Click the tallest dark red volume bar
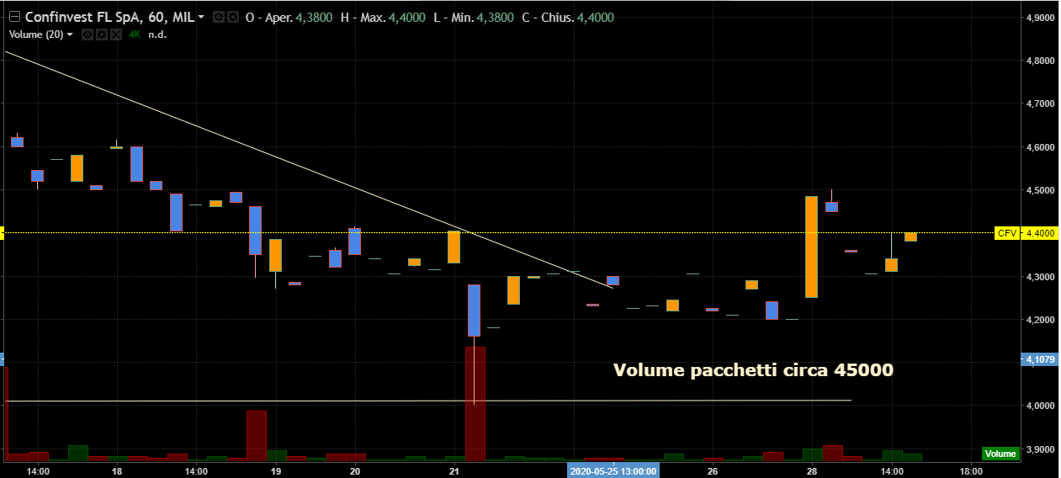 pos(475,403)
